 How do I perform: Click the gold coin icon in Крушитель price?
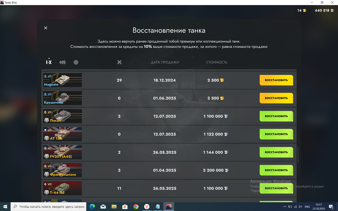click(x=222, y=98)
